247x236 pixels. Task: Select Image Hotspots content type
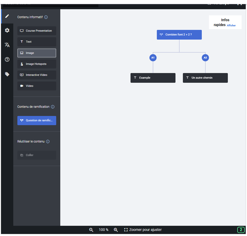[x=37, y=64]
